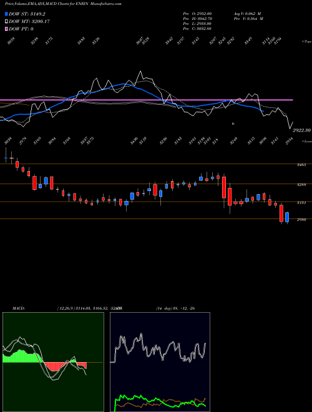Image resolution: width=312 pixels, height=412 pixels.
Task: Click the white DOW MT legend swatch
Action: tap(6, 22)
